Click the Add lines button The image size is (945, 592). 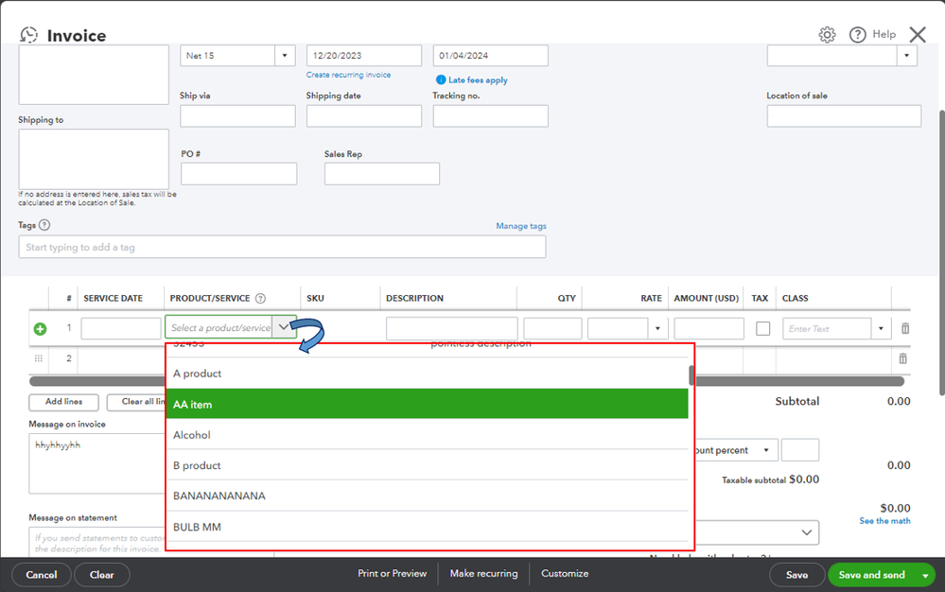(x=64, y=402)
